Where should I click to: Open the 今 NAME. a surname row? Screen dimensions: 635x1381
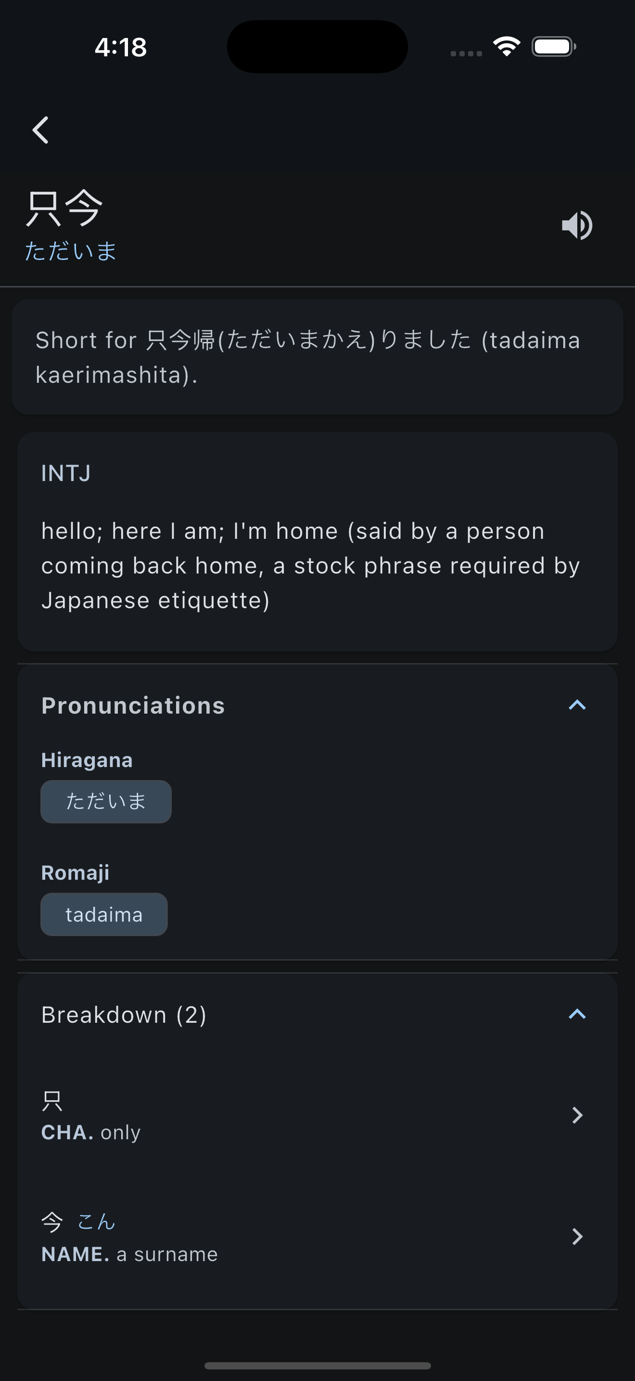[x=317, y=1236]
